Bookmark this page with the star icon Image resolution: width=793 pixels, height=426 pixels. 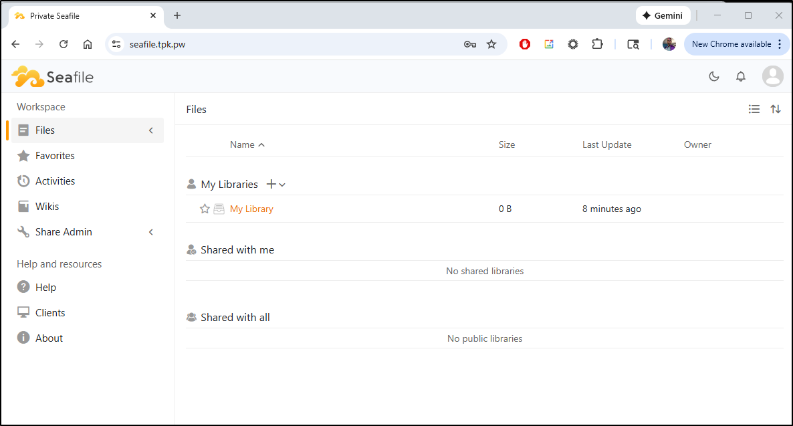coord(491,44)
